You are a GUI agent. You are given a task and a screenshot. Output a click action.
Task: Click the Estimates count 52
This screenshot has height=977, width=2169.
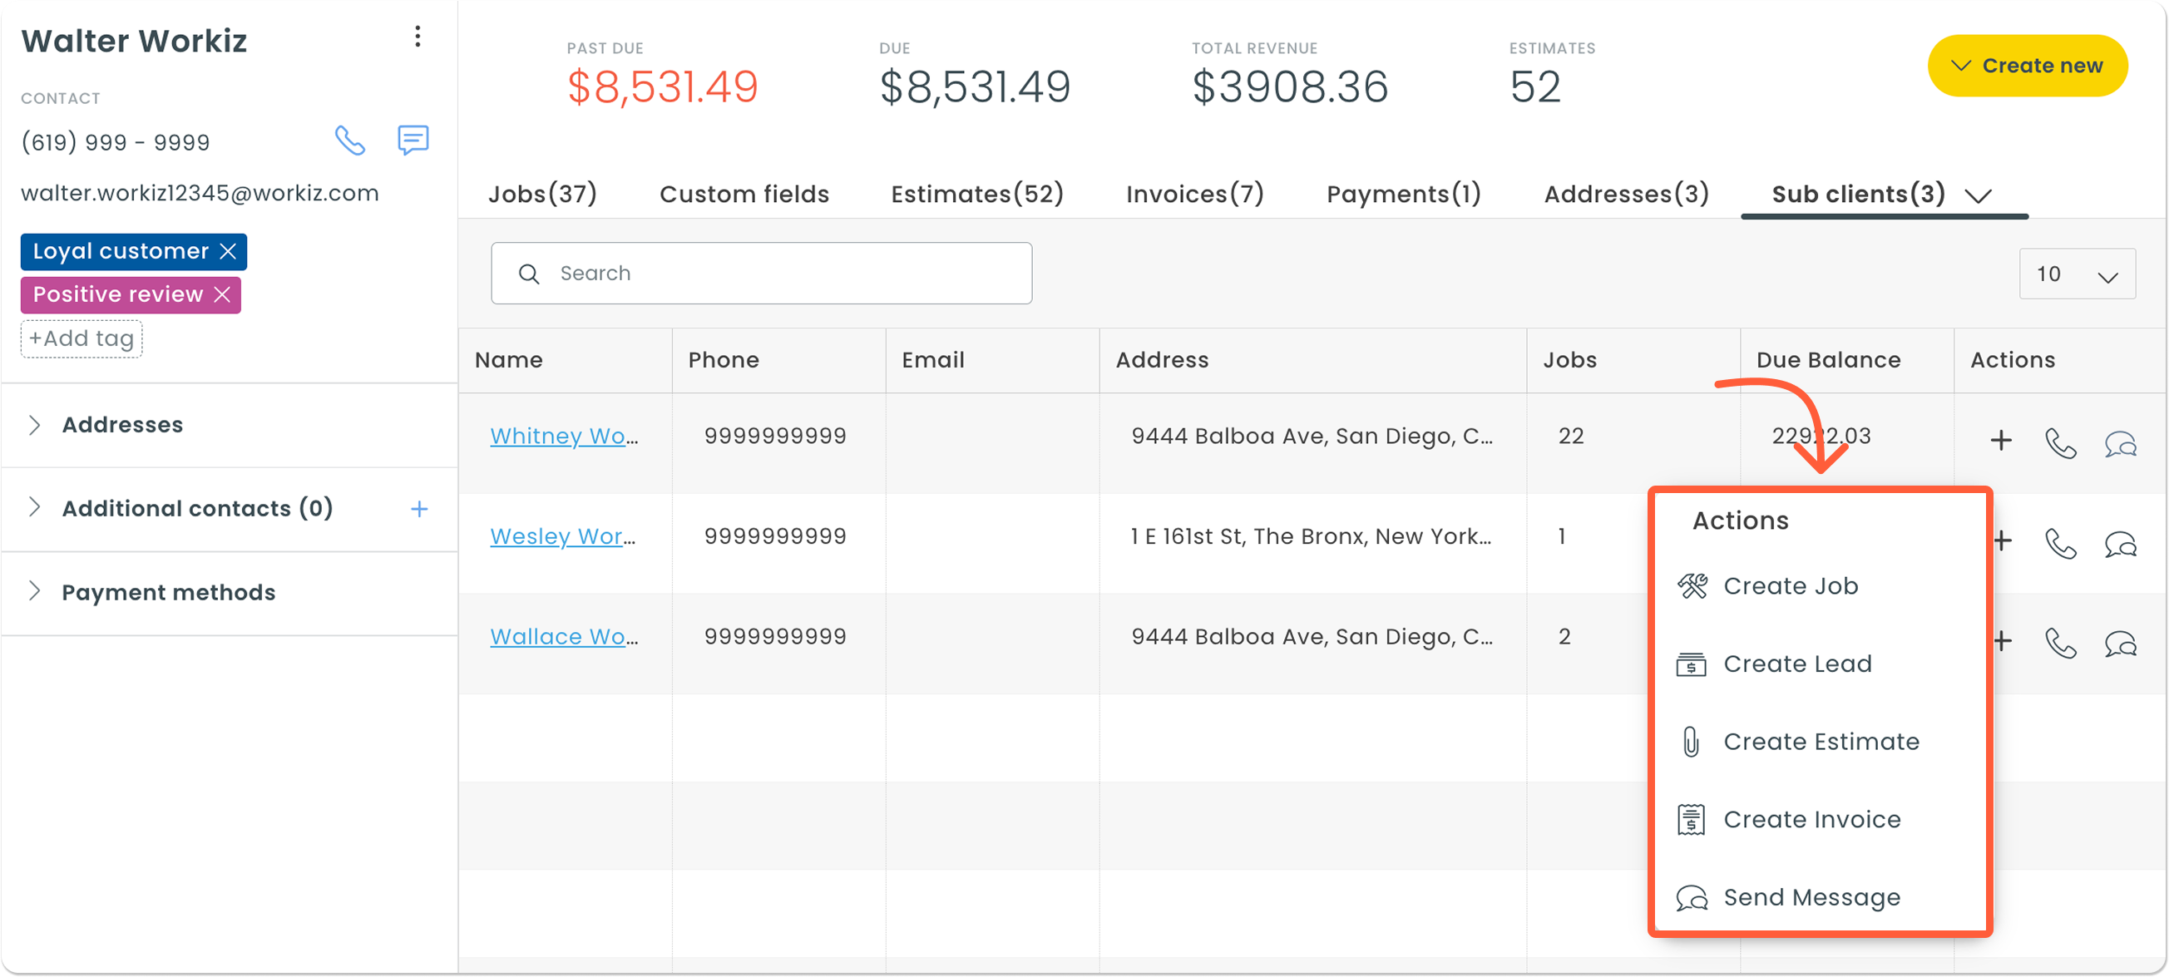1535,86
